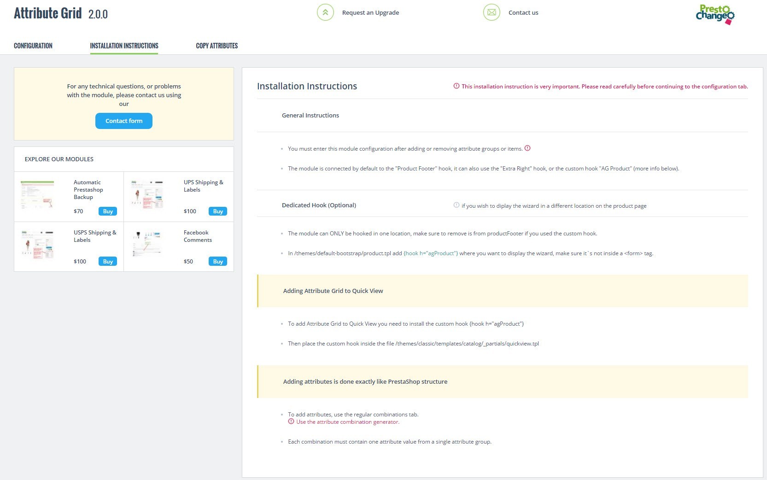Click the 'Explore Our Modules' heading
Image resolution: width=767 pixels, height=480 pixels.
(59, 159)
